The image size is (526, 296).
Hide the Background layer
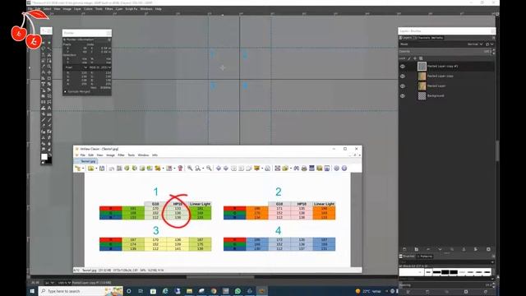[x=403, y=96]
